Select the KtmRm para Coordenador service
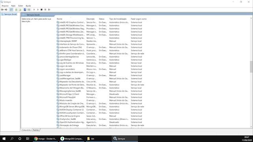The width and height of the screenshot is (253, 142). (x=72, y=54)
